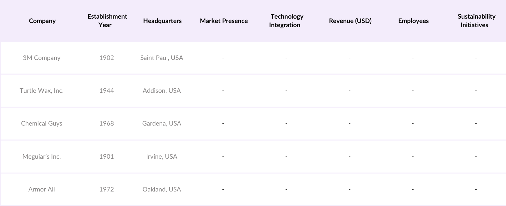Select the Headquarters column header
This screenshot has height=206, width=506.
tap(162, 21)
